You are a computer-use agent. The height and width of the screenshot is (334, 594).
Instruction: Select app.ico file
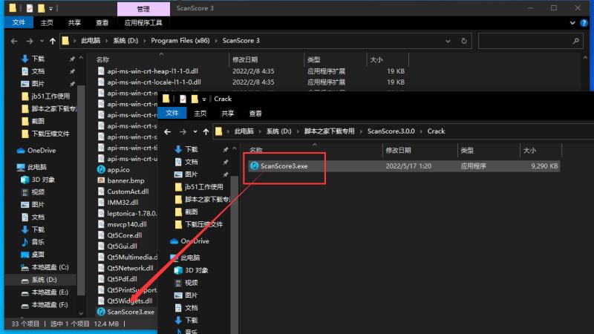point(118,170)
